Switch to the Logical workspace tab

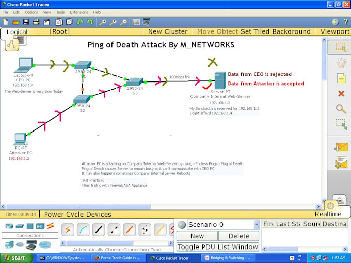[x=17, y=32]
